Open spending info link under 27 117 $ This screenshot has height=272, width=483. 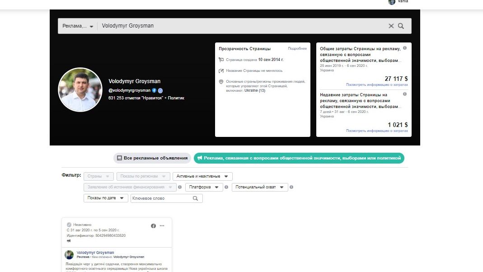pos(377,84)
